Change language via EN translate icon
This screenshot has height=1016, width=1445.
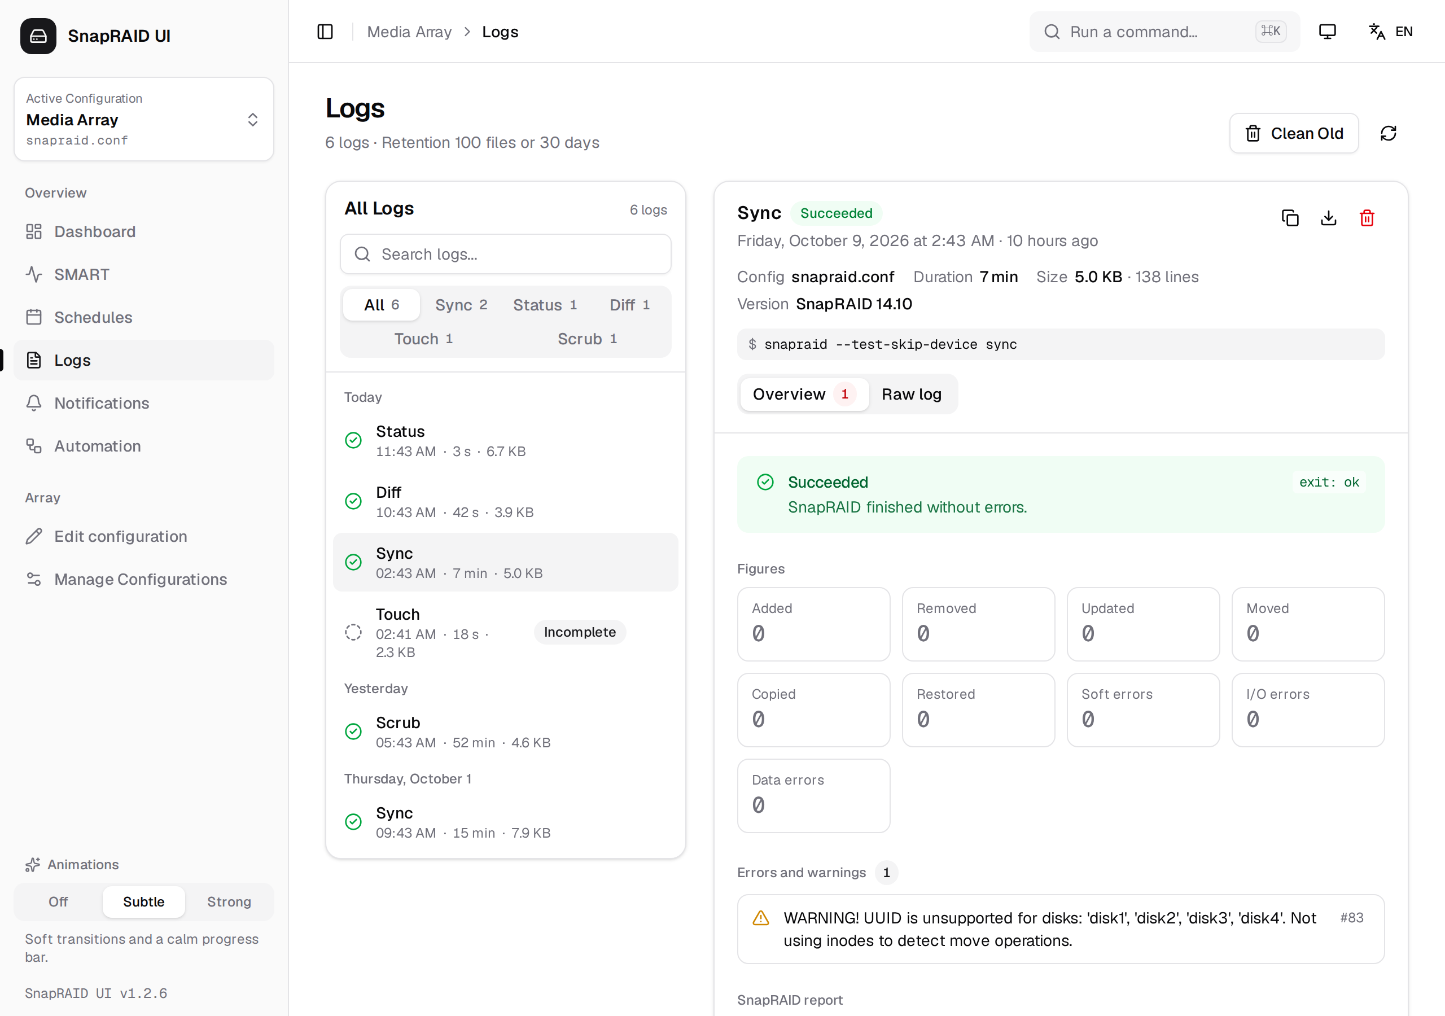pos(1391,32)
